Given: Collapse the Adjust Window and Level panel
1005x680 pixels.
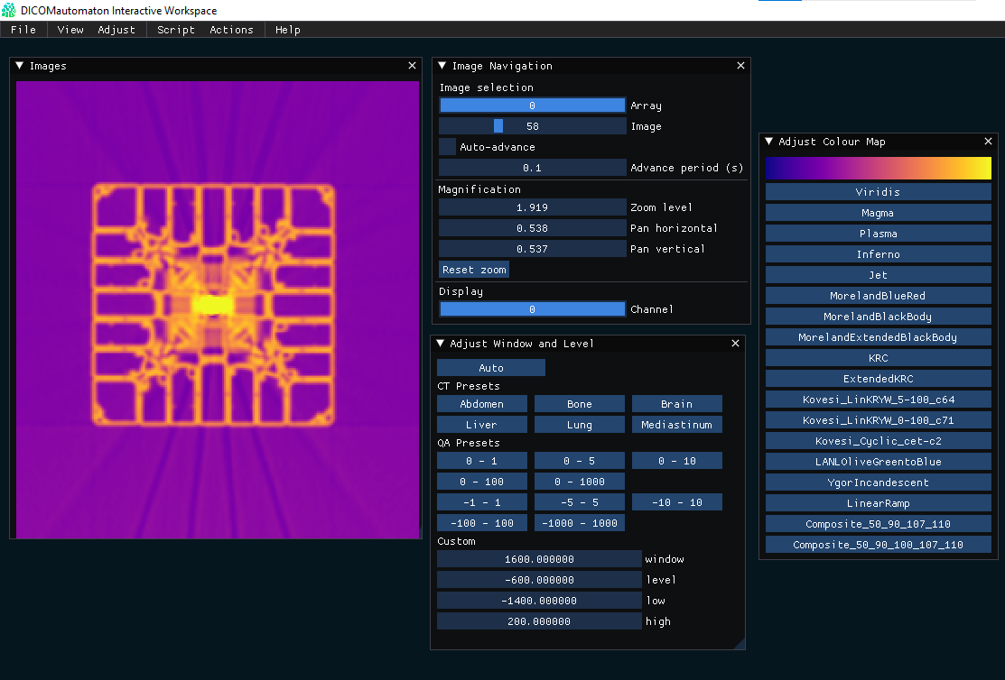Looking at the screenshot, I should [x=441, y=344].
